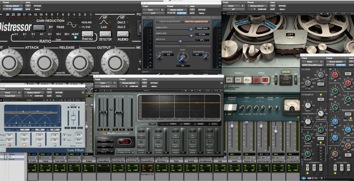Click the copy settings icon beside COMPARE in Lo-Fi
Screen dimensions: 354x181
[x=174, y=13]
